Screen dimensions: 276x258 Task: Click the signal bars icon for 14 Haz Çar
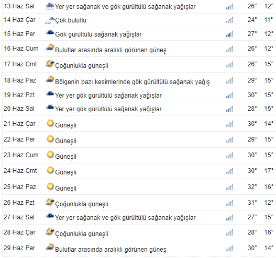coord(229,20)
